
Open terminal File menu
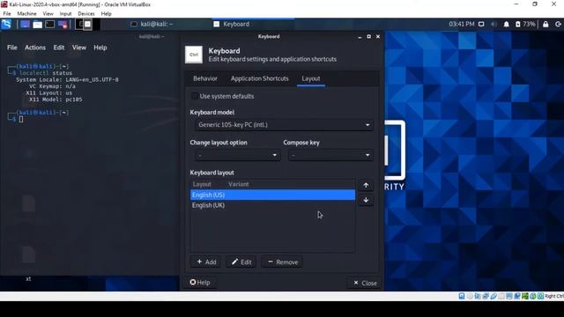pos(11,48)
